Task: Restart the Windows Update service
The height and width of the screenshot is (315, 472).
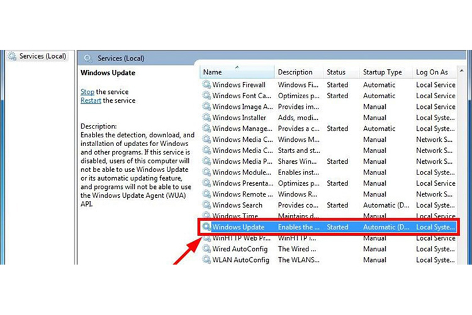Action: click(91, 100)
